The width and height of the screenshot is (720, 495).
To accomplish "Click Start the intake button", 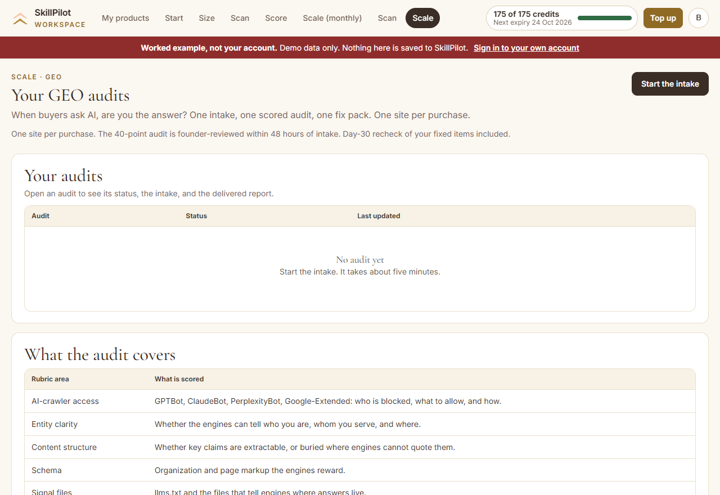I will click(670, 84).
